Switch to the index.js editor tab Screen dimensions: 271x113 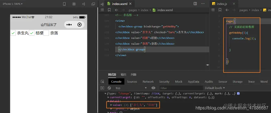tap(222, 4)
